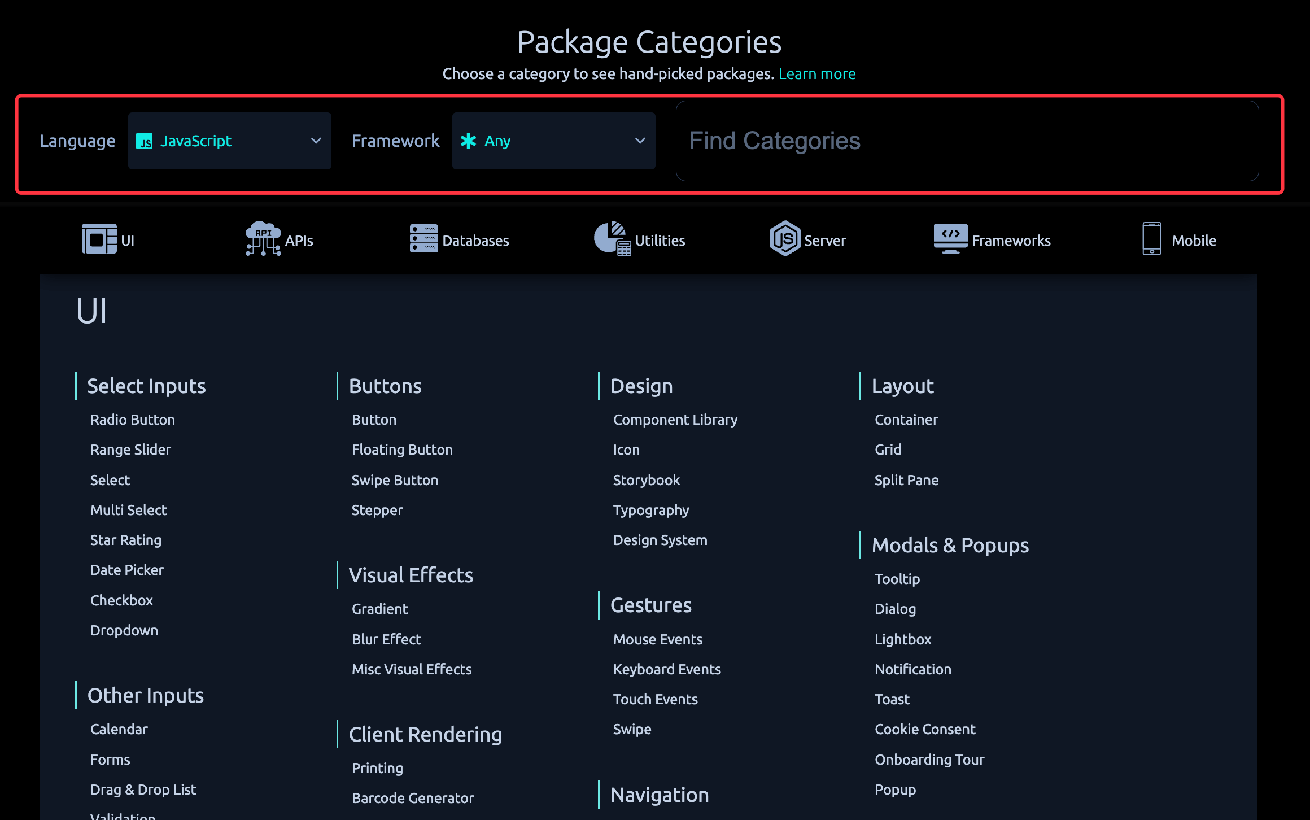Click the Utilities pie chart icon
1310x820 pixels.
pyautogui.click(x=612, y=238)
